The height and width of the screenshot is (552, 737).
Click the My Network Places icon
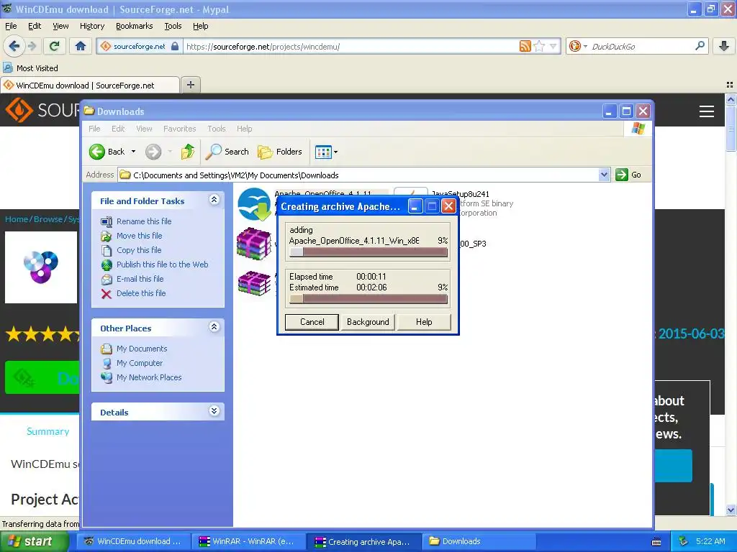coord(107,377)
